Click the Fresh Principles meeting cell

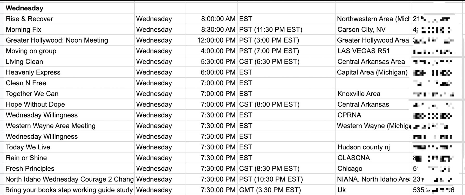(69, 168)
